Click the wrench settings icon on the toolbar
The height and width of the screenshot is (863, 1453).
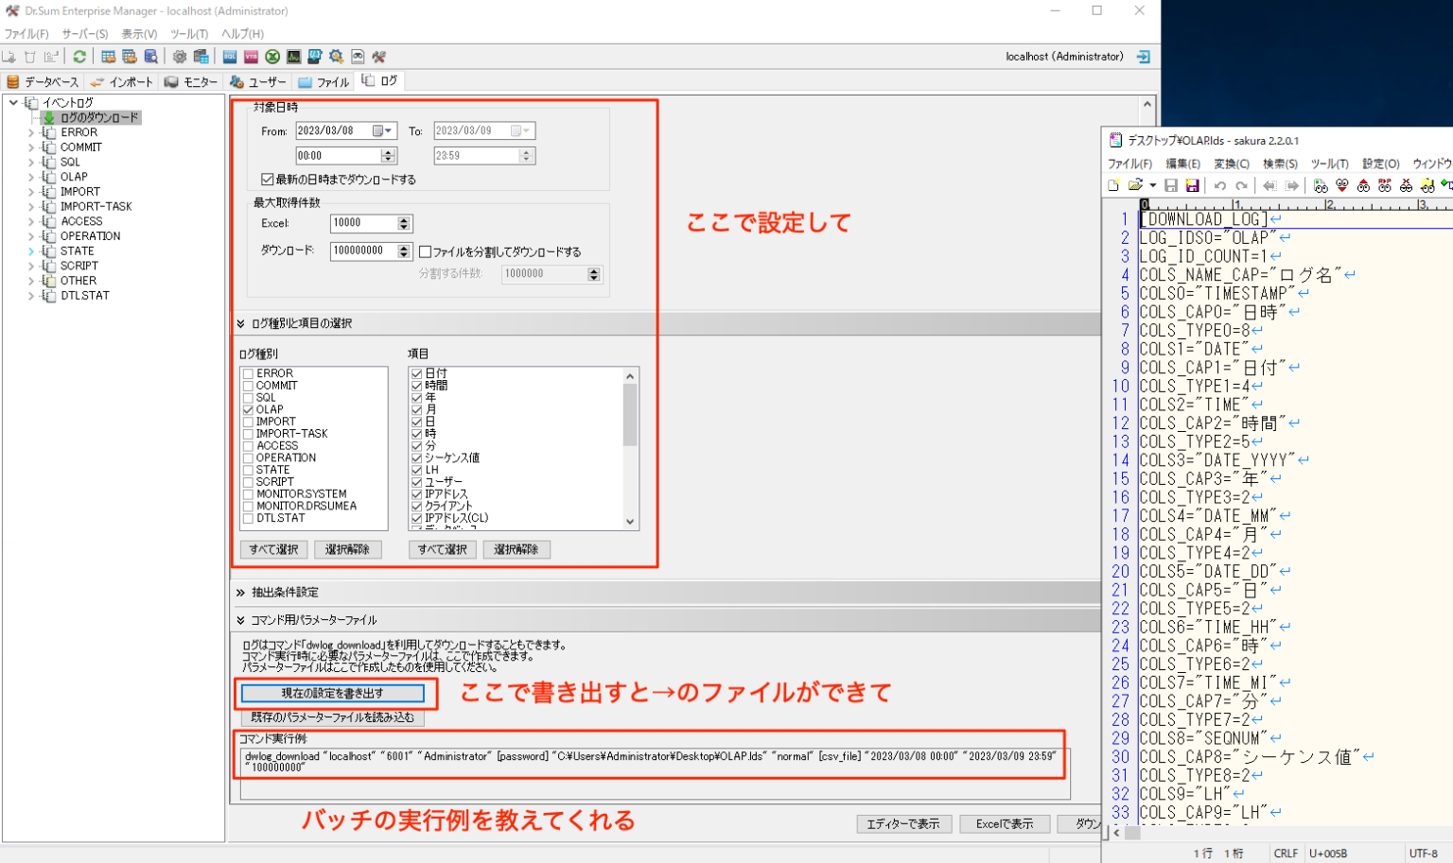(378, 57)
